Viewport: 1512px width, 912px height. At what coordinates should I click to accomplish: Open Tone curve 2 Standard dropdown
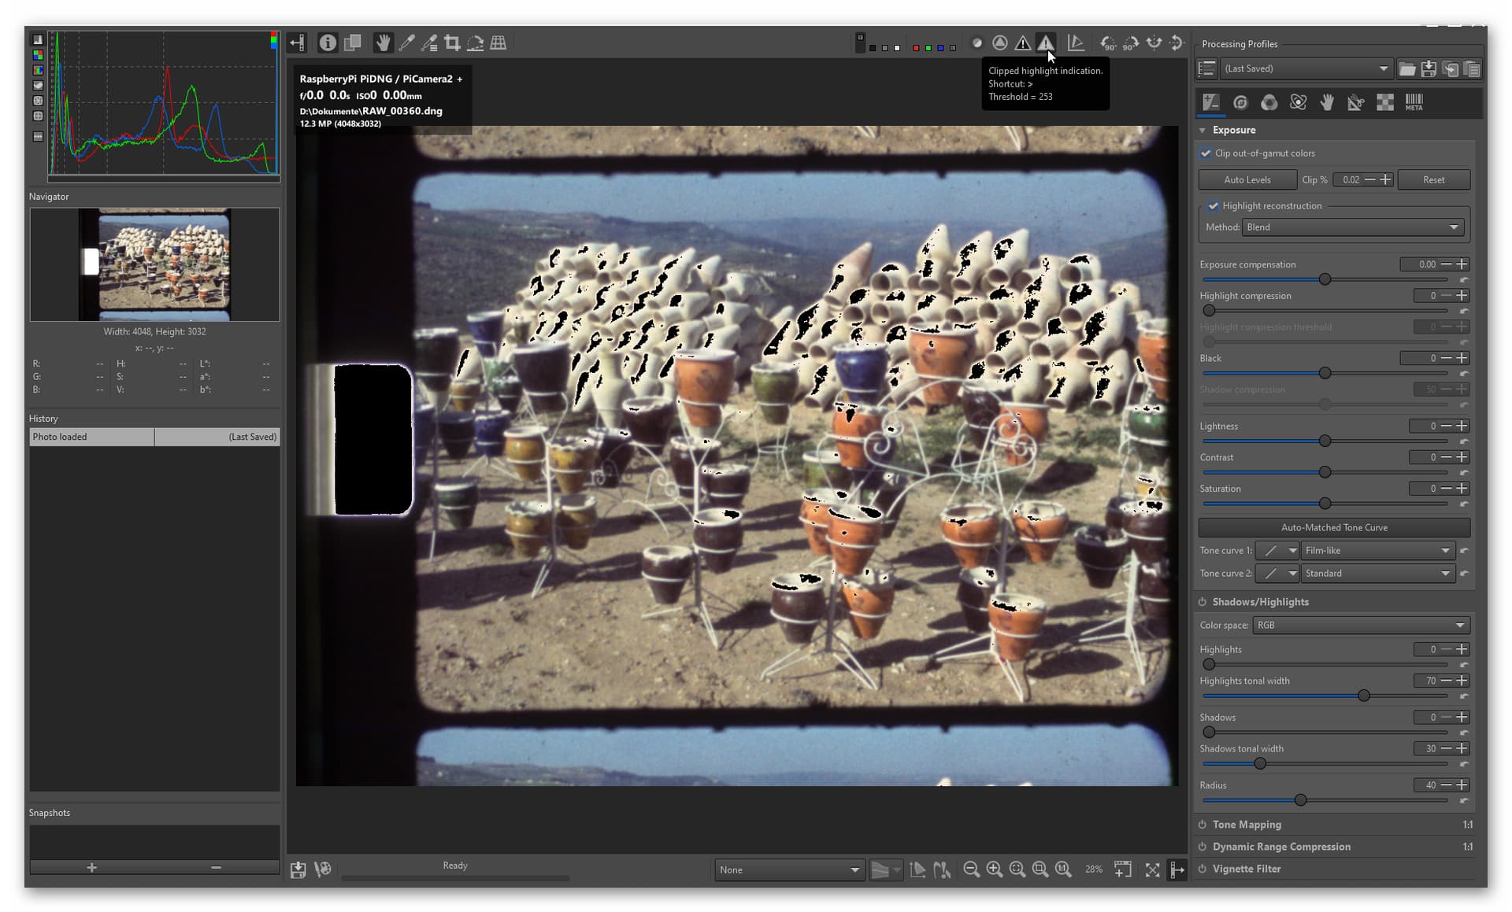(x=1377, y=574)
